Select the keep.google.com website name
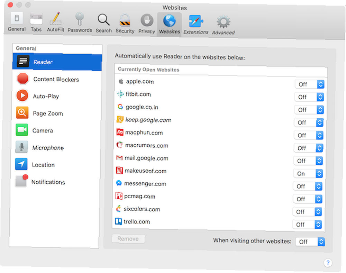The height and width of the screenshot is (273, 346). (148, 120)
